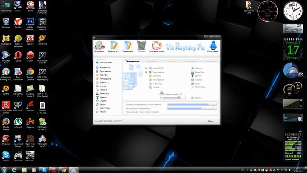307x173 pixels.
Task: Open Резервные копии backups from the toolbar
Action: click(x=156, y=47)
